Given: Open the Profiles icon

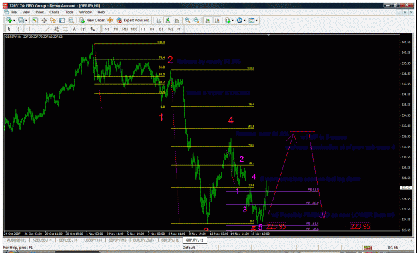Looking at the screenshot, I should (x=21, y=20).
